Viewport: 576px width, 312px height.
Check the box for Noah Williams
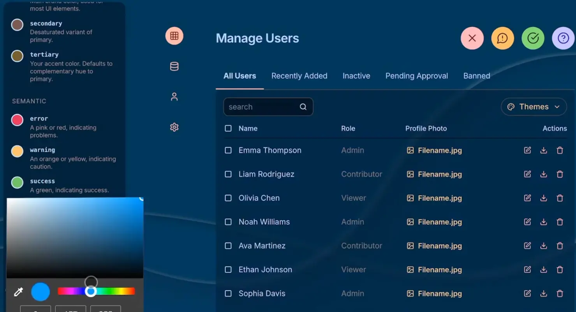coord(228,222)
